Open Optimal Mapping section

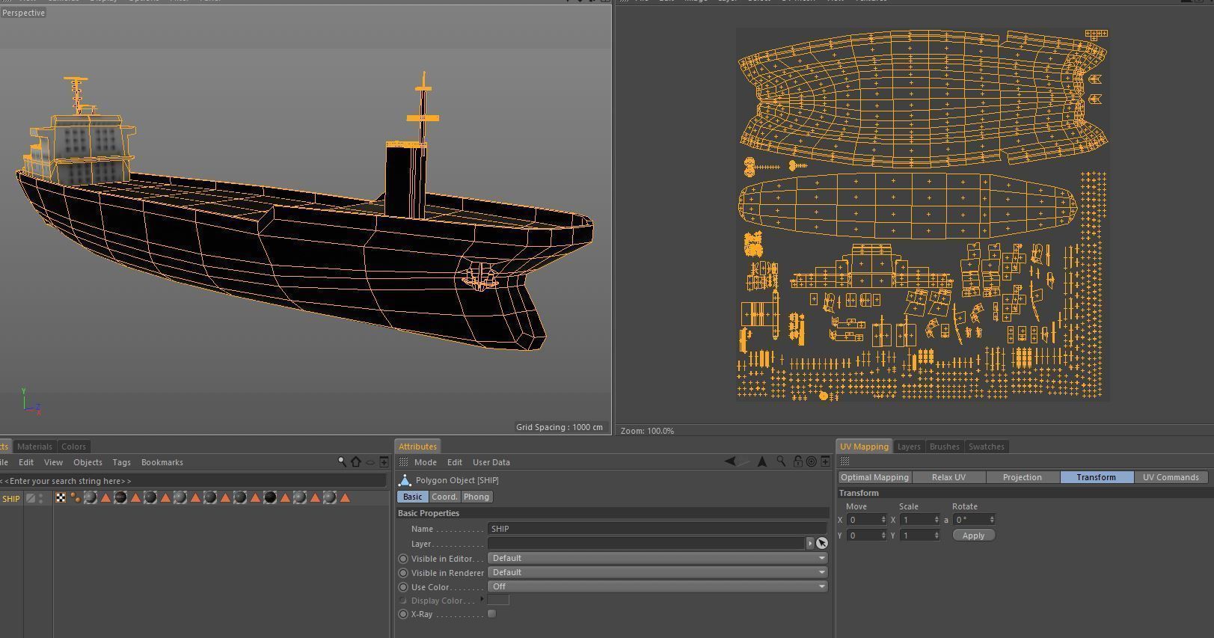(874, 477)
